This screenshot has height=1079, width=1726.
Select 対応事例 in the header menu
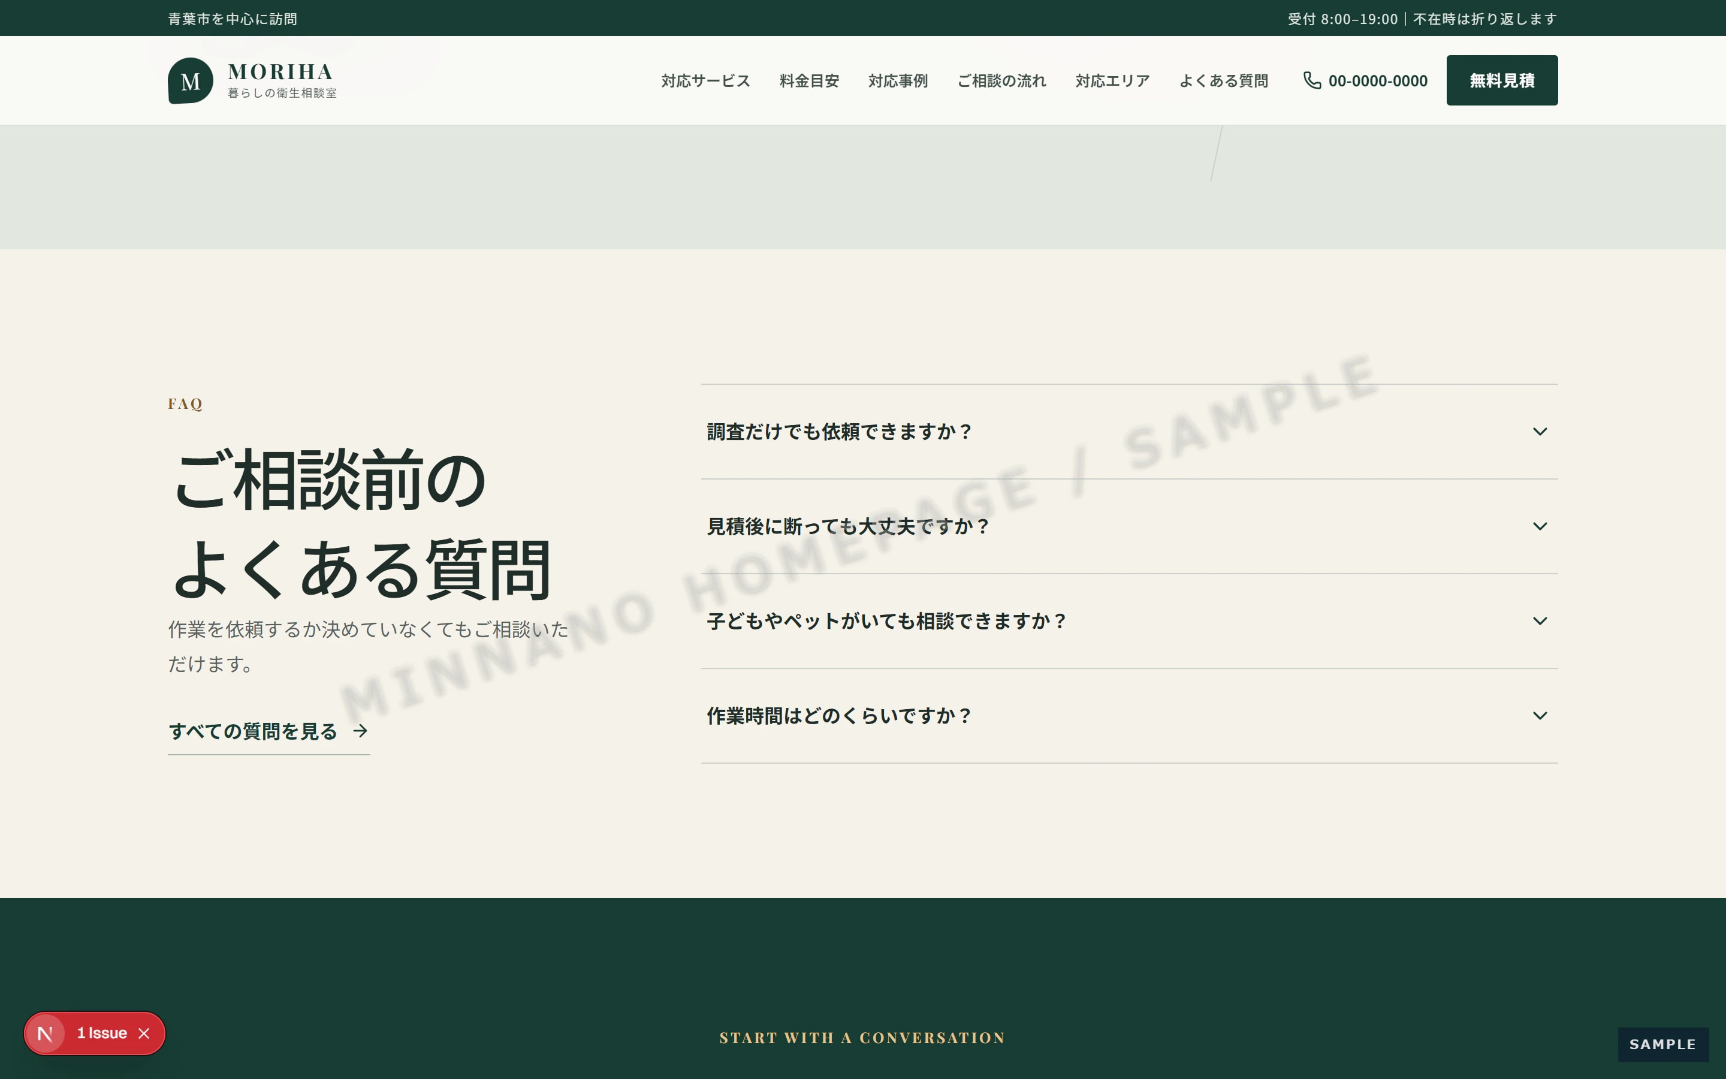point(898,81)
